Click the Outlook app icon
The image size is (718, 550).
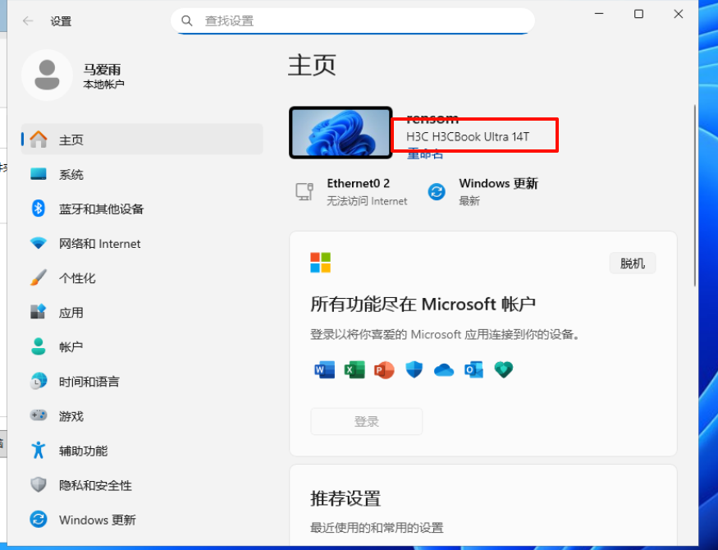pos(474,369)
